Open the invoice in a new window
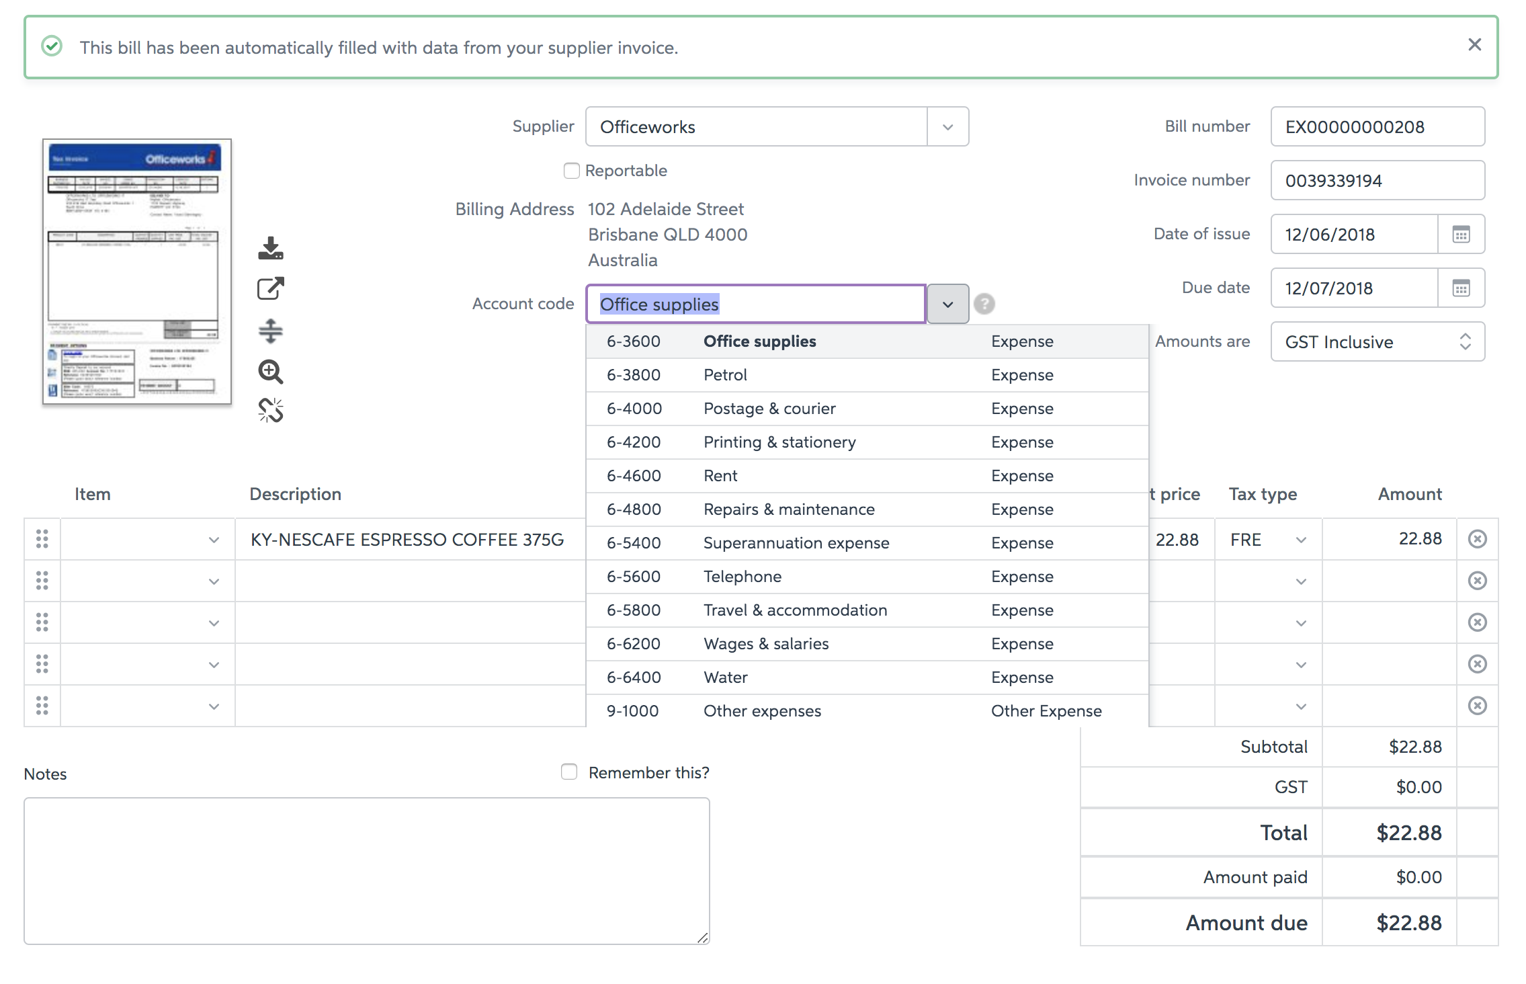The height and width of the screenshot is (984, 1526). pos(270,288)
